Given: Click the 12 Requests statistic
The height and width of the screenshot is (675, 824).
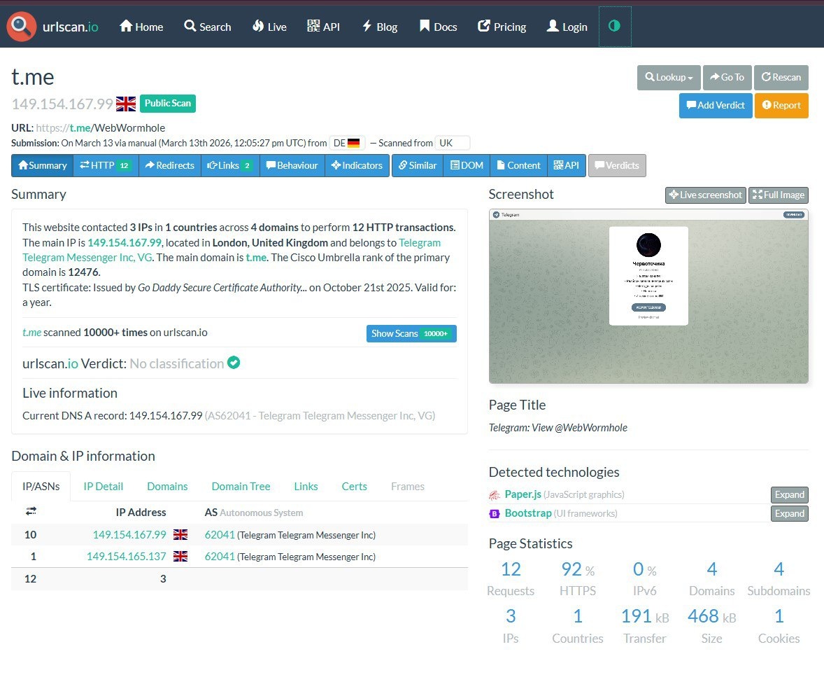Looking at the screenshot, I should click(x=510, y=578).
